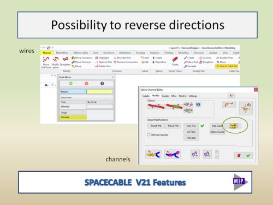273x205 pixels.
Task: Click the upper stepper arrow button
Action: click(x=217, y=152)
